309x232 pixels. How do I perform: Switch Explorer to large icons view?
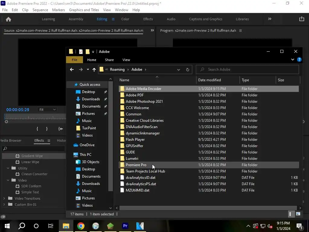(x=298, y=214)
